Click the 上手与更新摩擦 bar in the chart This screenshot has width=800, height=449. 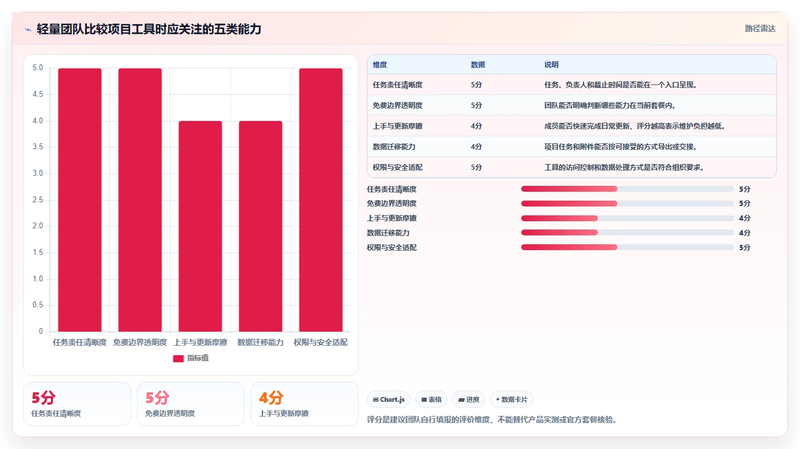pyautogui.click(x=200, y=227)
